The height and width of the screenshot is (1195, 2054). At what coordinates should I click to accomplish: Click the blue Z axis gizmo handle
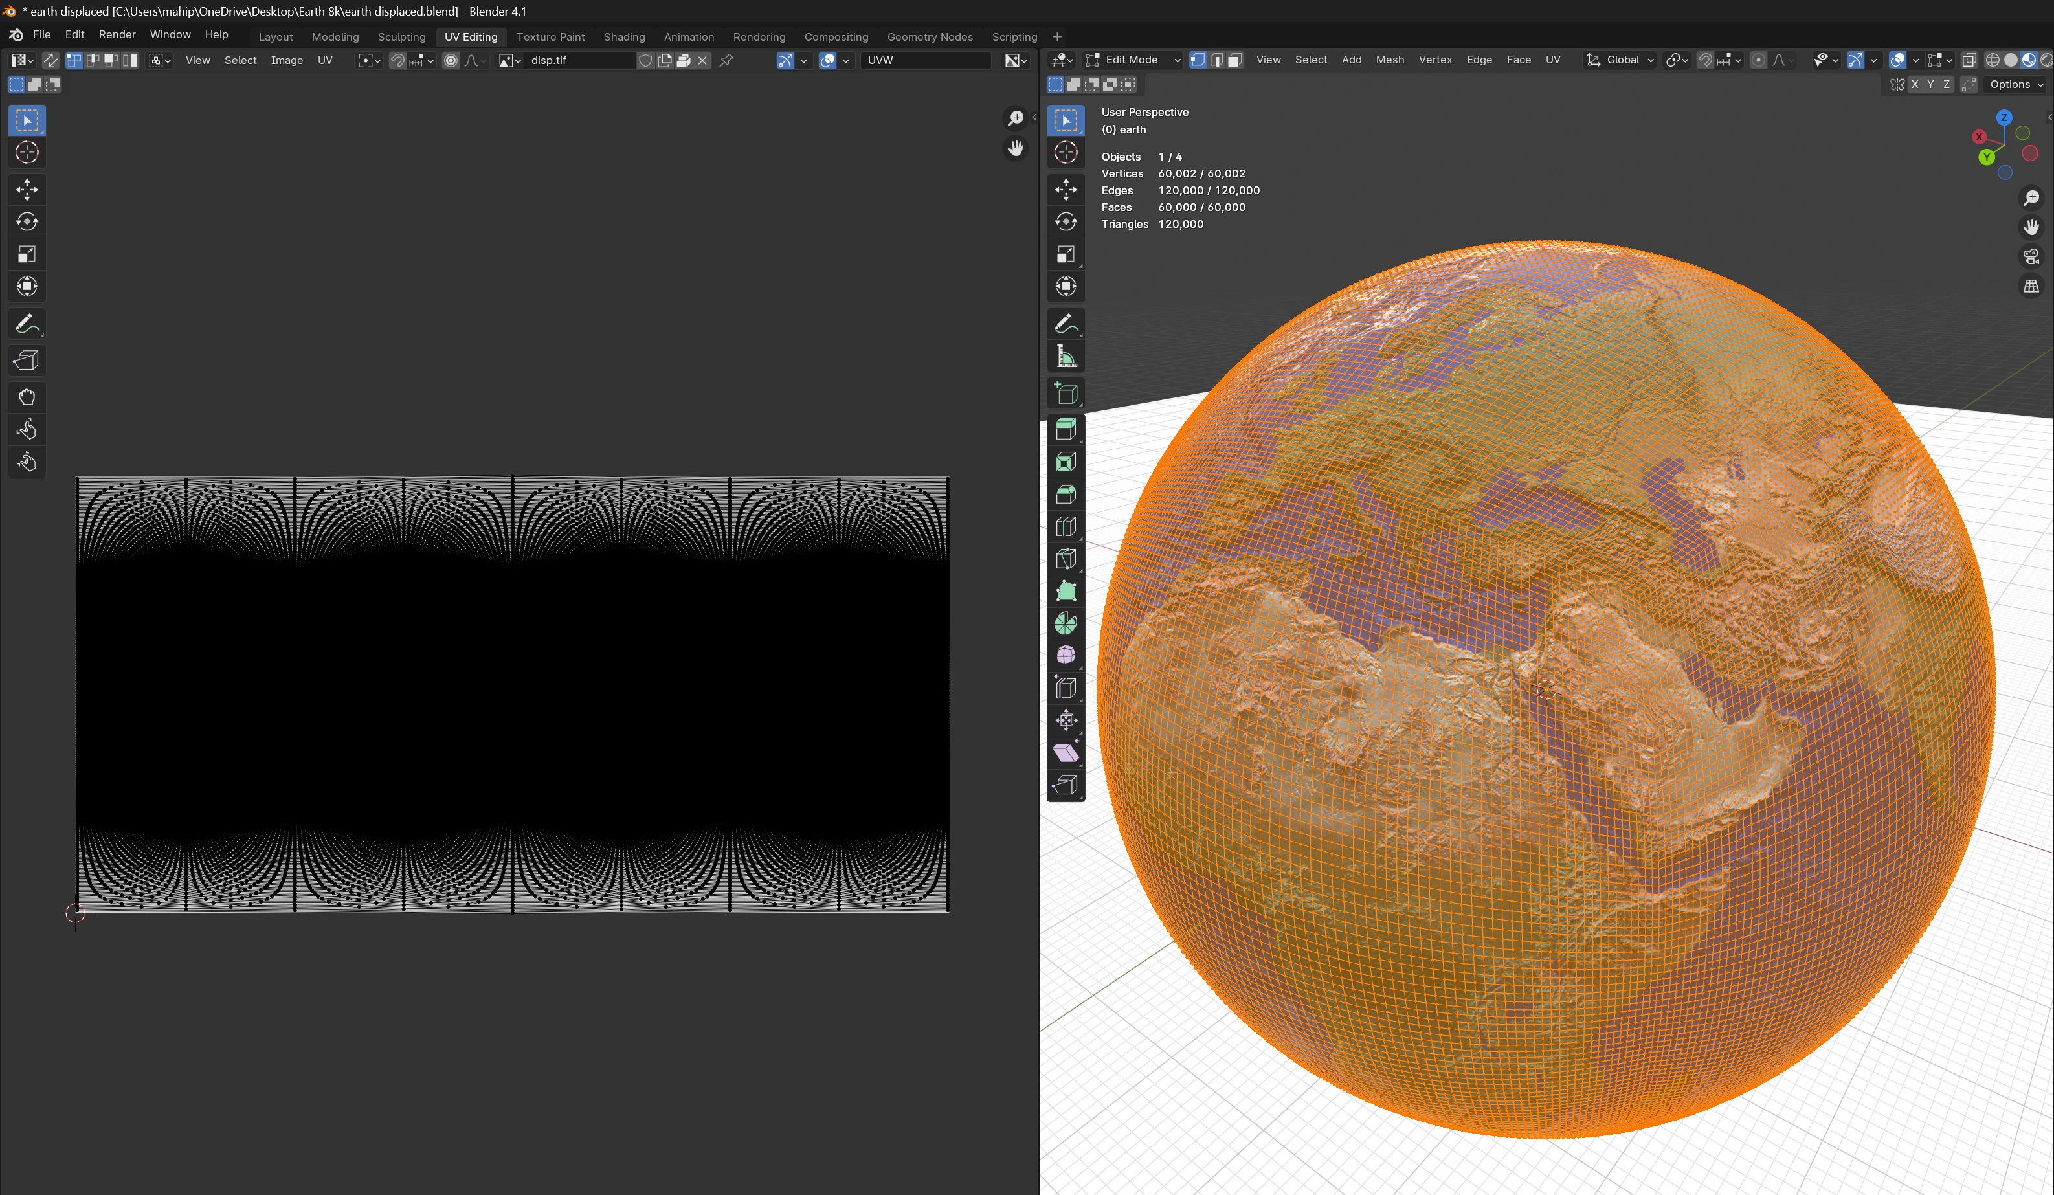point(2004,118)
